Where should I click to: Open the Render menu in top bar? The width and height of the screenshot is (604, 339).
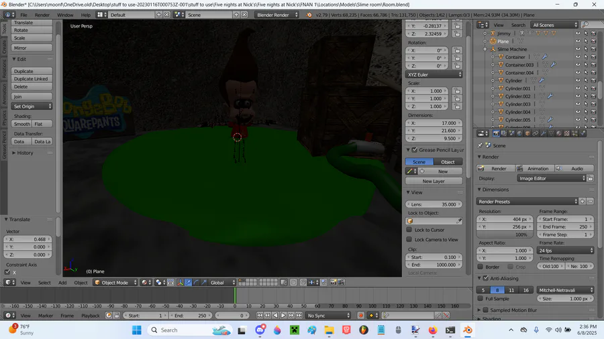pos(42,15)
